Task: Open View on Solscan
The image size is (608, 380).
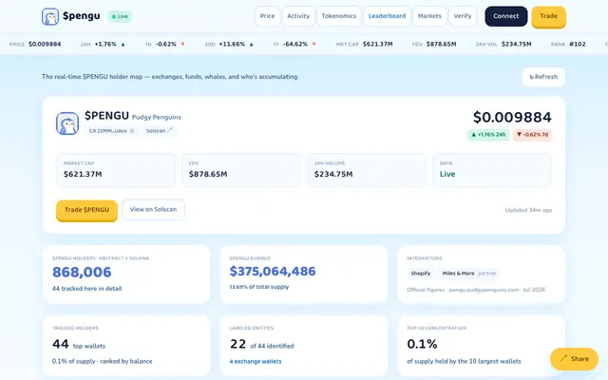Action: 153,209
